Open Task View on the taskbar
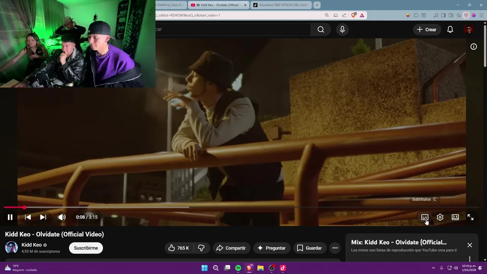 pos(227,268)
